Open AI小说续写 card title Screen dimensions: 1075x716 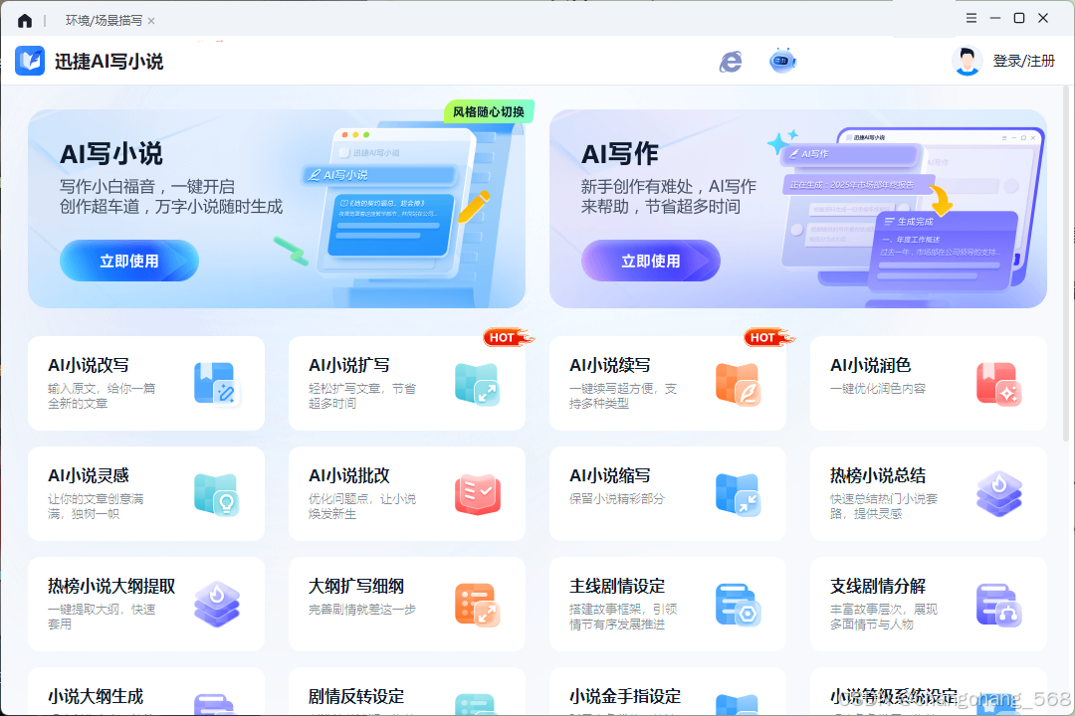[x=609, y=365]
